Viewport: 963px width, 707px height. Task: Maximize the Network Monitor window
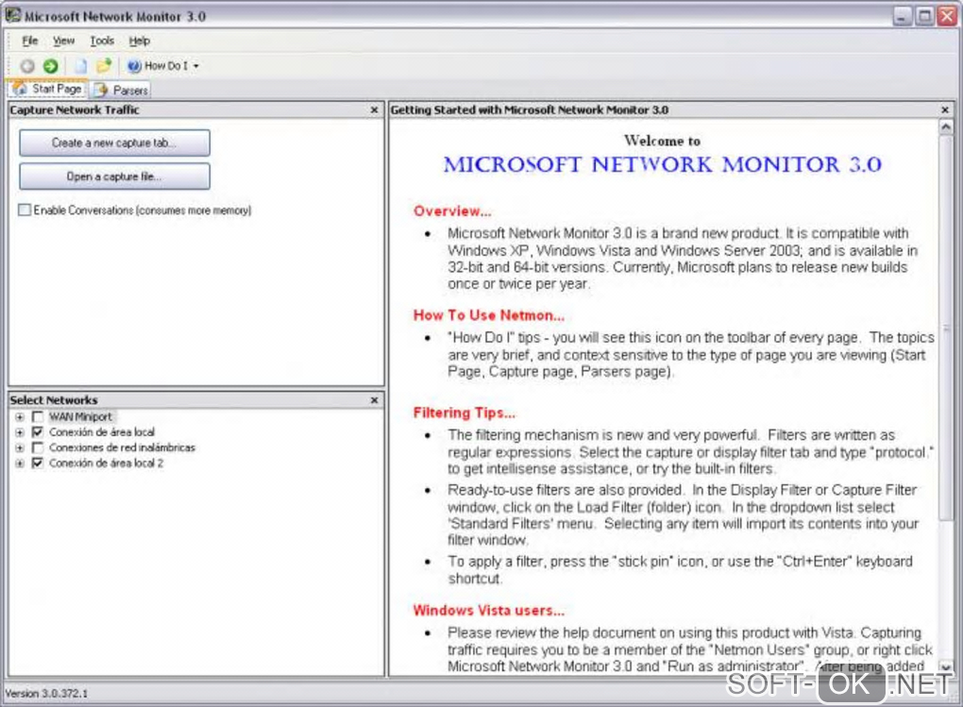click(x=924, y=16)
